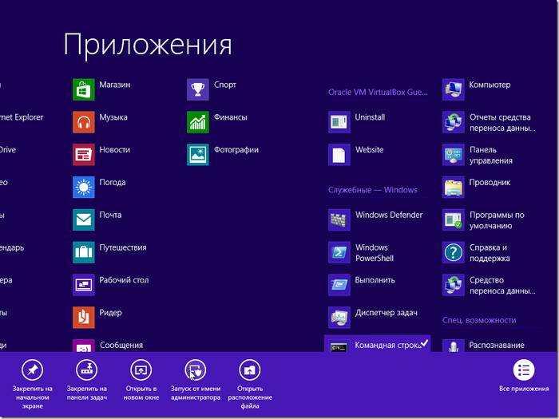The image size is (559, 419).
Task: Launch the Ридер reader app icon
Action: [x=84, y=318]
